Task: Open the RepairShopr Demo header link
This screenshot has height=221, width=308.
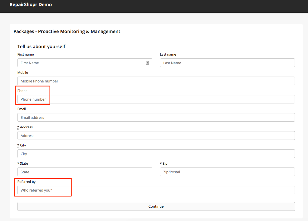Action: pyautogui.click(x=31, y=5)
